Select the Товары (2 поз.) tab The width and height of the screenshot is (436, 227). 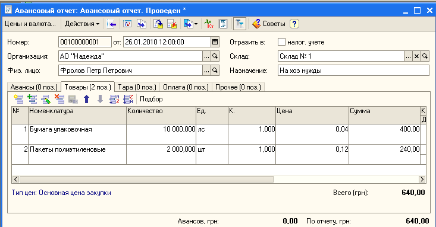point(88,87)
